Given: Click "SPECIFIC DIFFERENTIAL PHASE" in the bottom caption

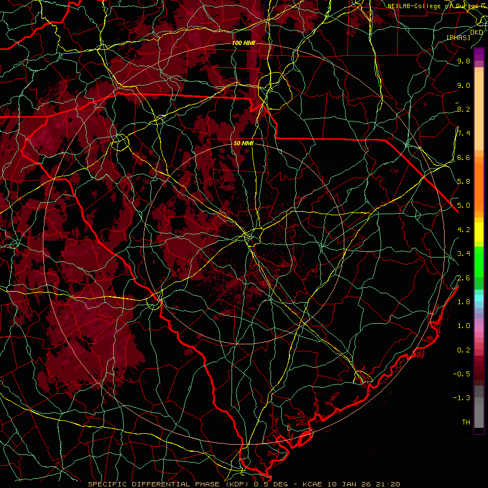Looking at the screenshot, I should tap(153, 484).
